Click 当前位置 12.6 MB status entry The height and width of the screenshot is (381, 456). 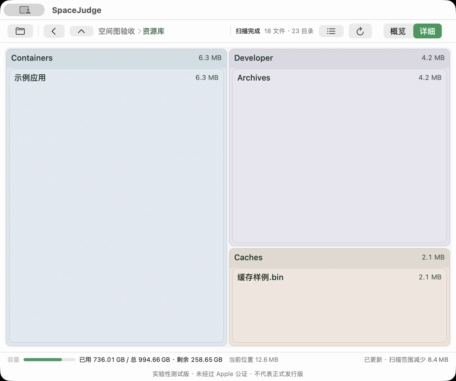click(x=253, y=359)
